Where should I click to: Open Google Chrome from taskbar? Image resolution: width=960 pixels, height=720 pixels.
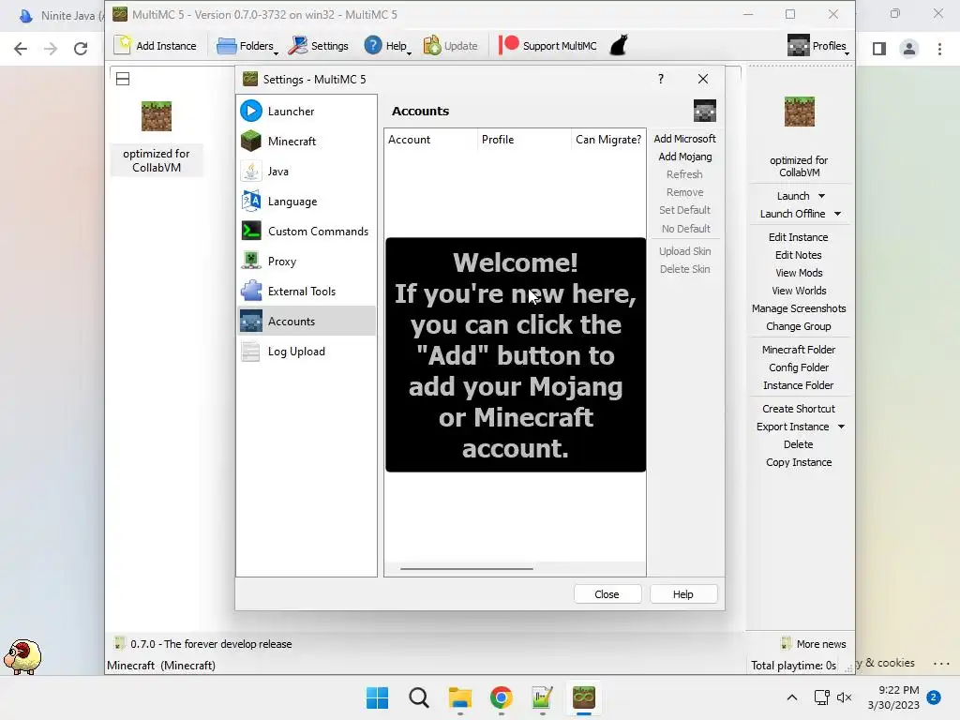coord(502,697)
